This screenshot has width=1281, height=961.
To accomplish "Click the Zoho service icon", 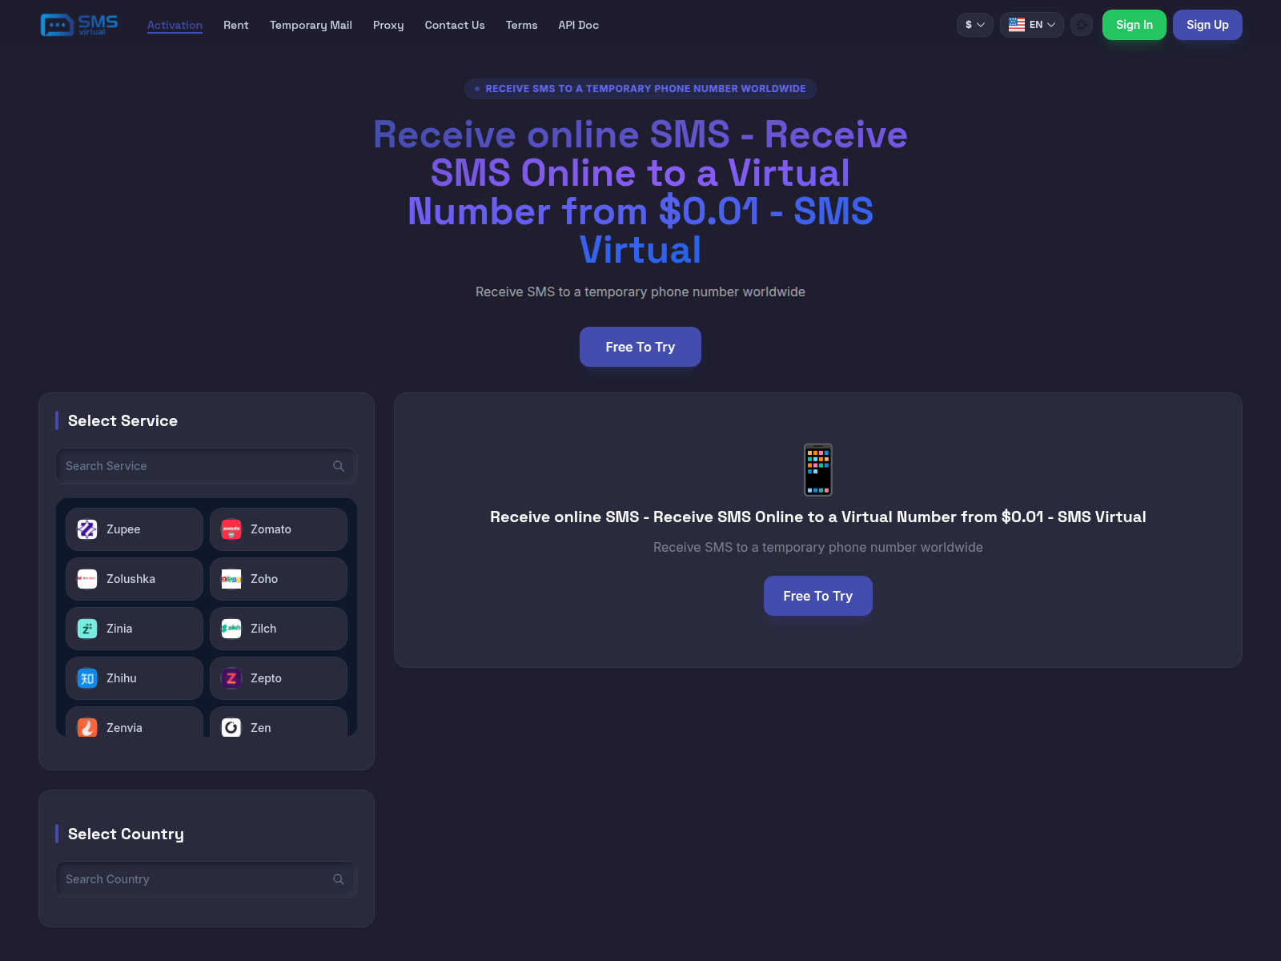I will [x=231, y=579].
